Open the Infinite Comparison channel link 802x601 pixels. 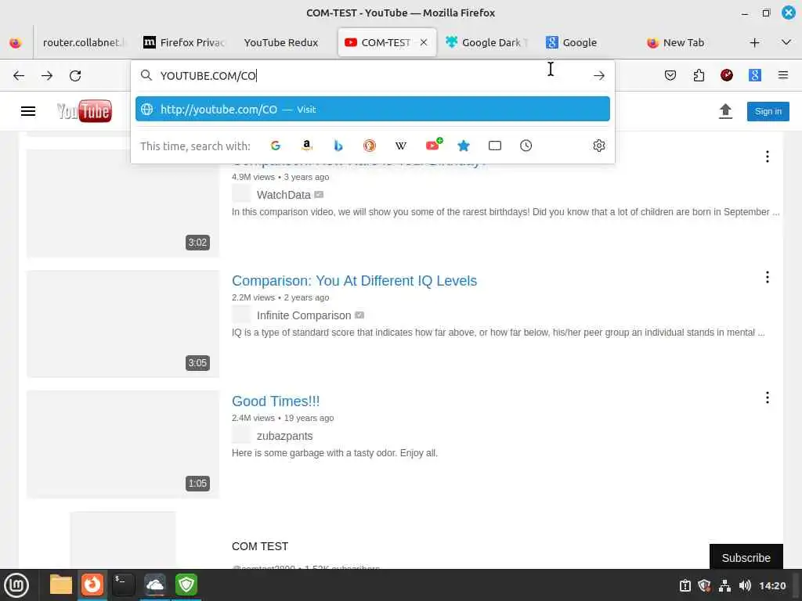click(x=304, y=315)
